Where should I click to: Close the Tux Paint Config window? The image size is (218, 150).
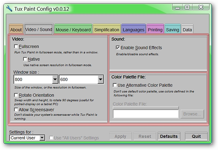[x=201, y=7]
